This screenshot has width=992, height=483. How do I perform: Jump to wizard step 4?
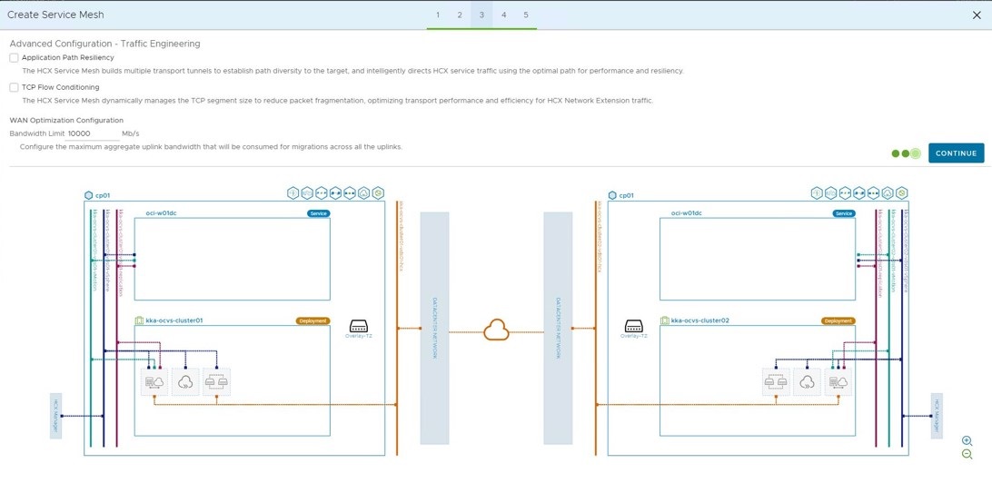pos(504,15)
